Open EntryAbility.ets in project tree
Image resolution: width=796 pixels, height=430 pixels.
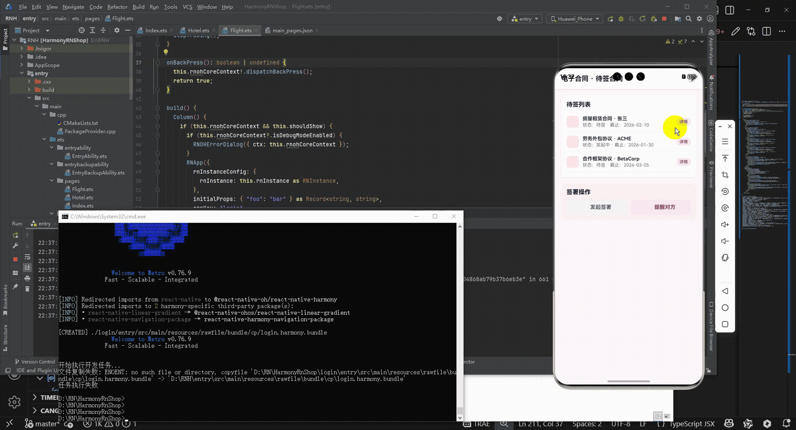89,156
